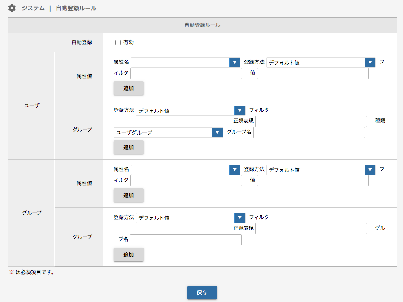Click the 正規表現 field in グループ グループ row
The image size is (403, 302).
tap(311, 228)
